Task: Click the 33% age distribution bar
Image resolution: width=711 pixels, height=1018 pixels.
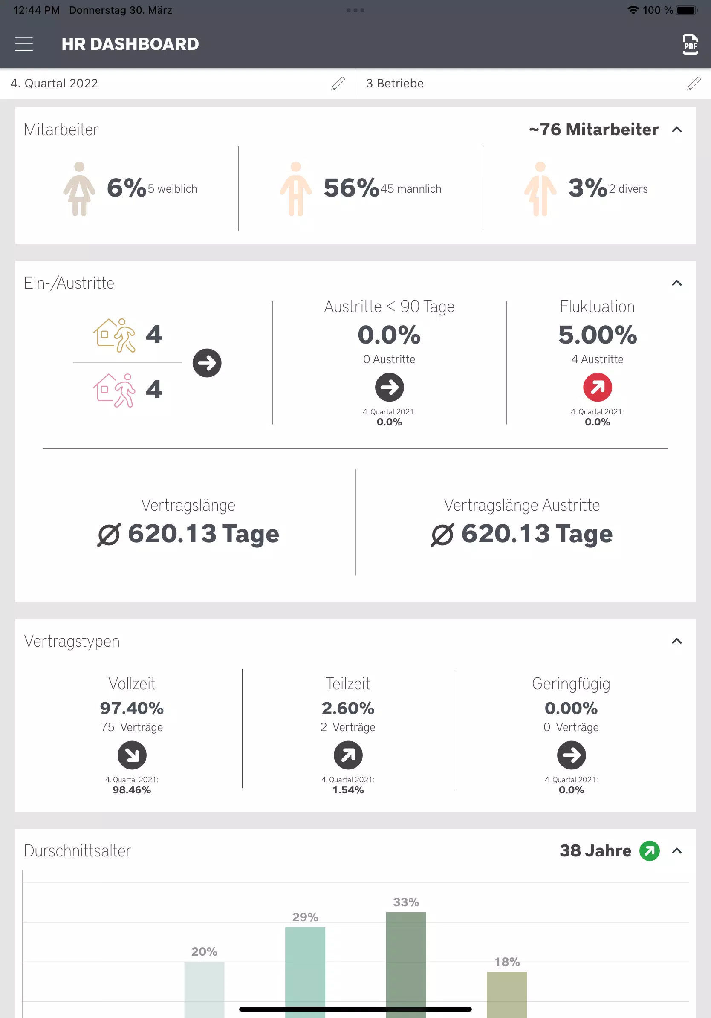Action: [406, 965]
